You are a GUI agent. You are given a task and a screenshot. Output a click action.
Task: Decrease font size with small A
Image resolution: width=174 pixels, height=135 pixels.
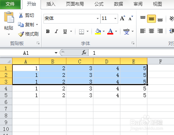(x=131, y=18)
